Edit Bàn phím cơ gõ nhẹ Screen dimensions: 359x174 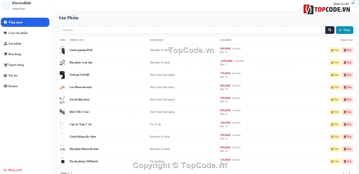(335, 63)
